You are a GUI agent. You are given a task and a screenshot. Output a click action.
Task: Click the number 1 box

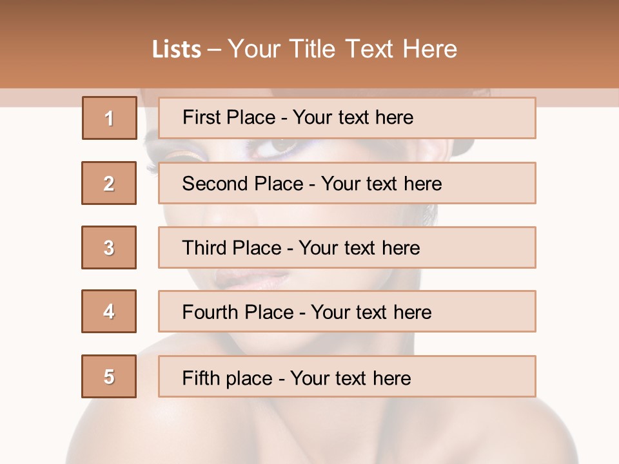110,118
